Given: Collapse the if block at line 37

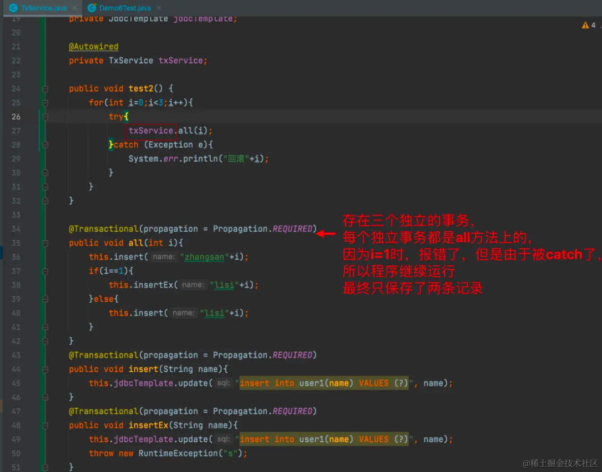Looking at the screenshot, I should click(45, 271).
